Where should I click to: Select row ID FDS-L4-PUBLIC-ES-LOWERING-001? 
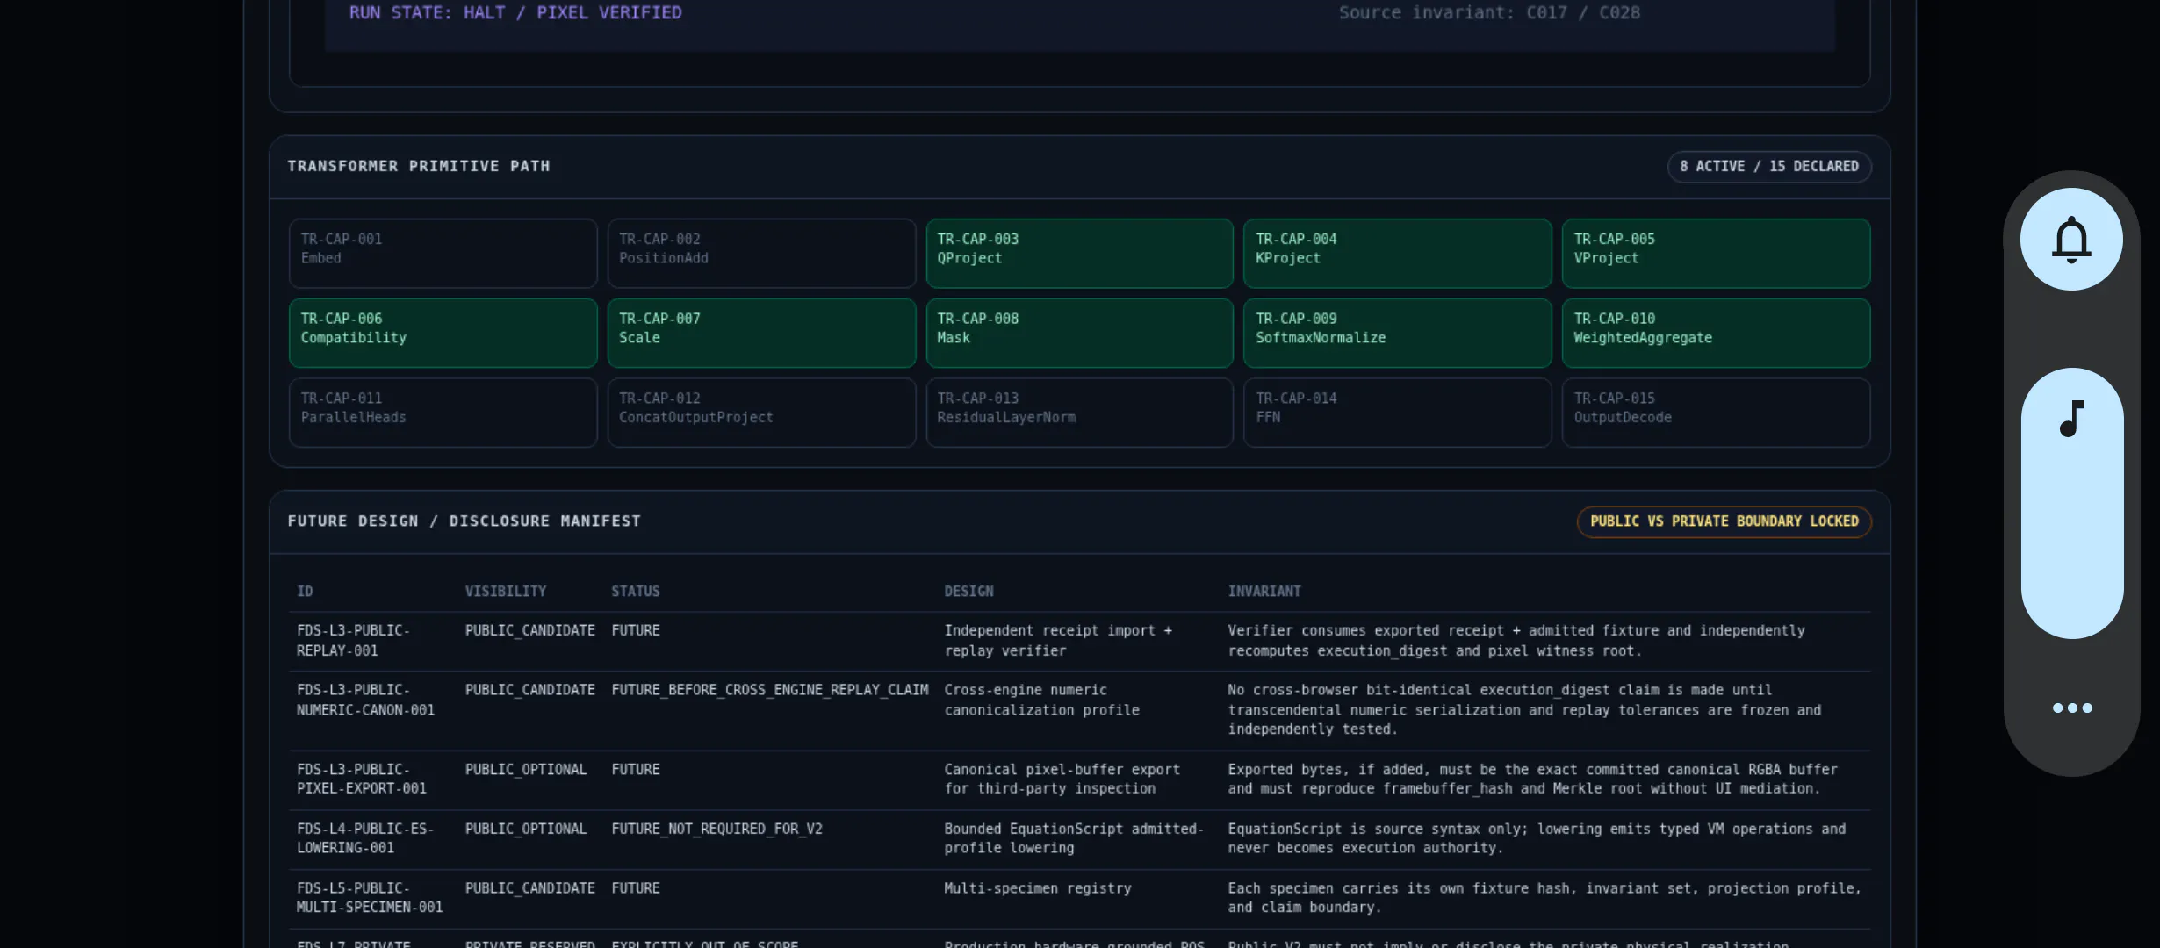pos(365,838)
